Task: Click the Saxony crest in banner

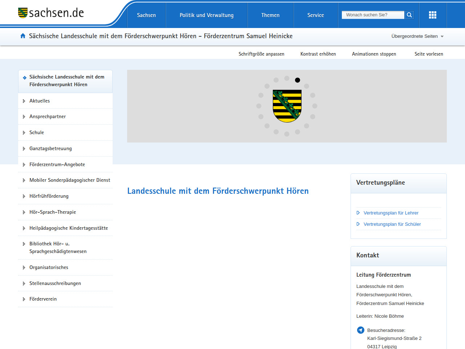Action: [x=287, y=106]
